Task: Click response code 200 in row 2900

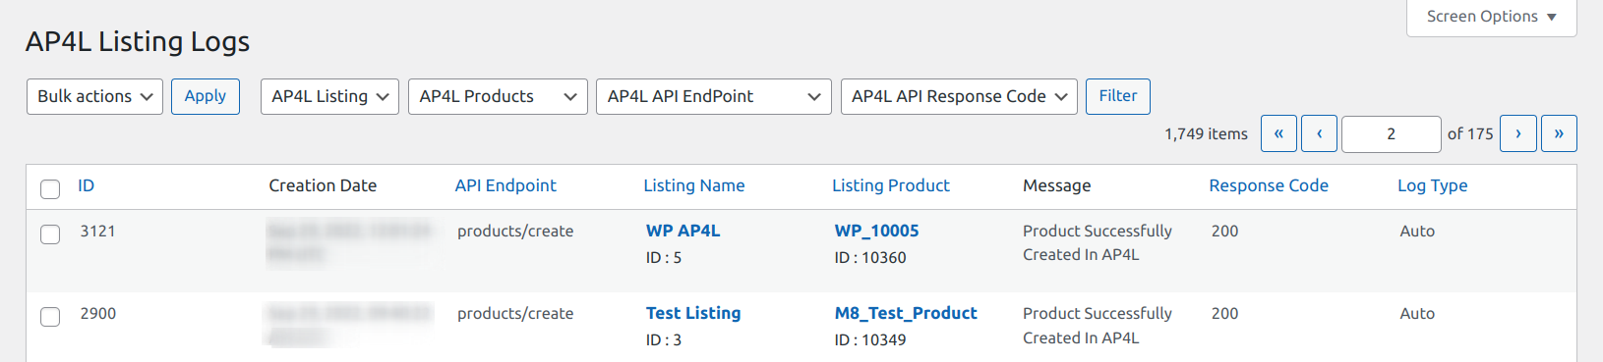Action: point(1225,314)
